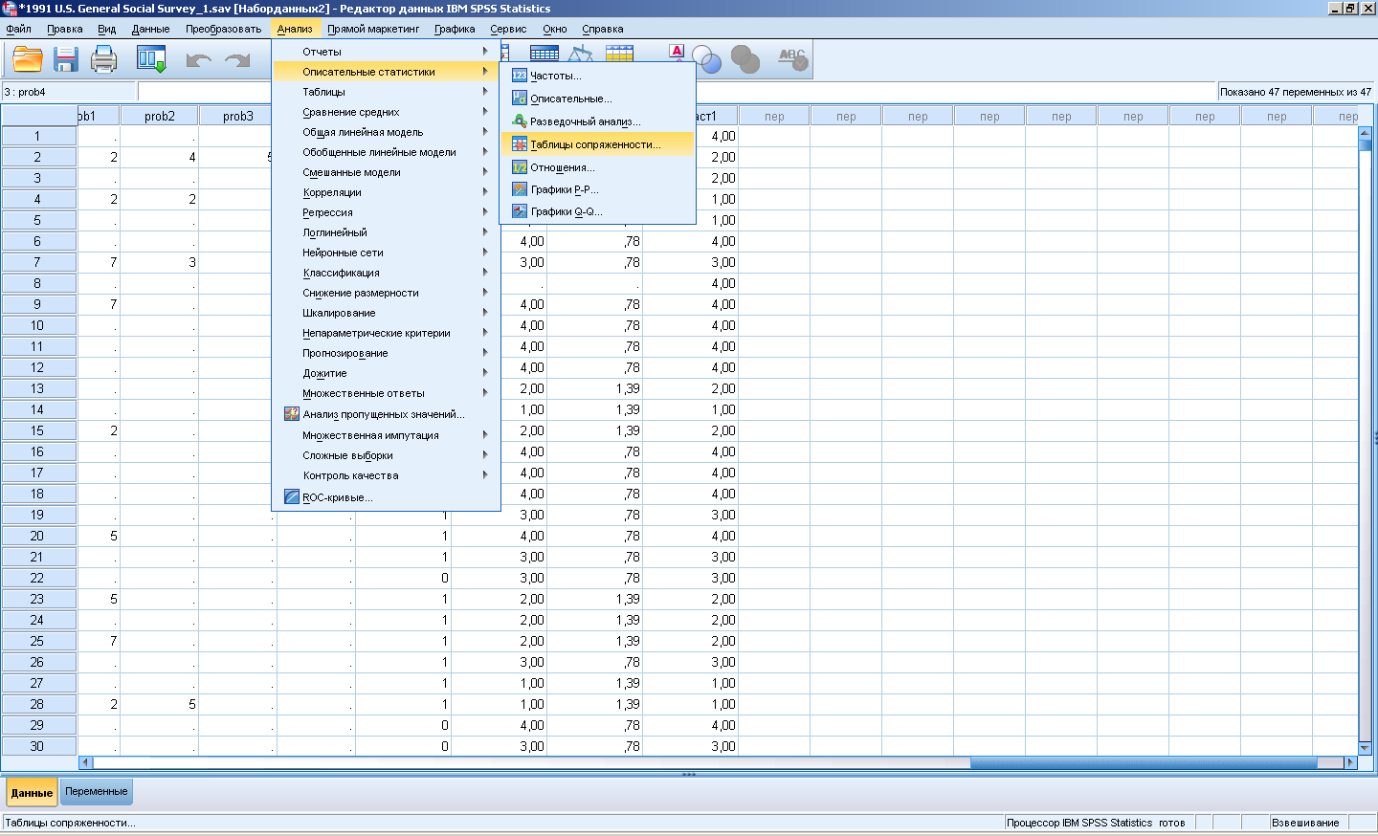Print using the printer toolbar icon
The height and width of the screenshot is (836, 1378).
click(x=103, y=60)
